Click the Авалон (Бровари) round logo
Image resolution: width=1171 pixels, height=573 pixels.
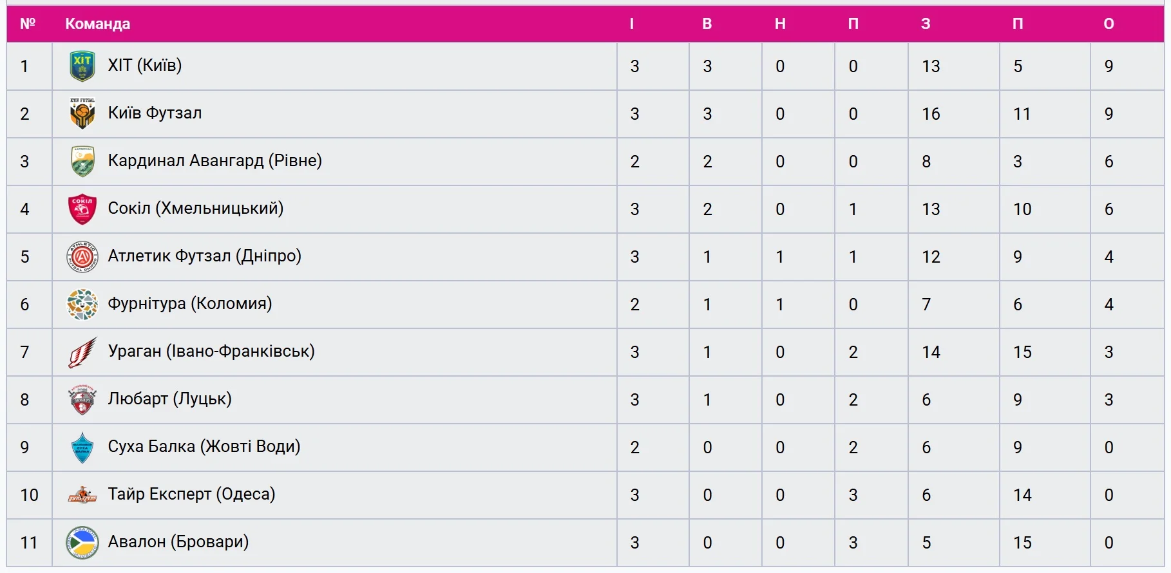(x=82, y=543)
